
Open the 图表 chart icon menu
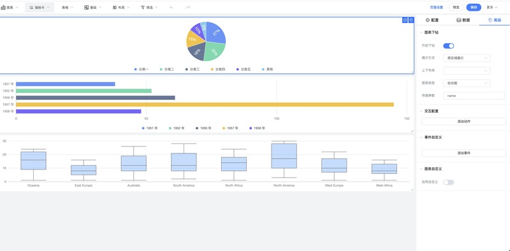click(x=10, y=7)
